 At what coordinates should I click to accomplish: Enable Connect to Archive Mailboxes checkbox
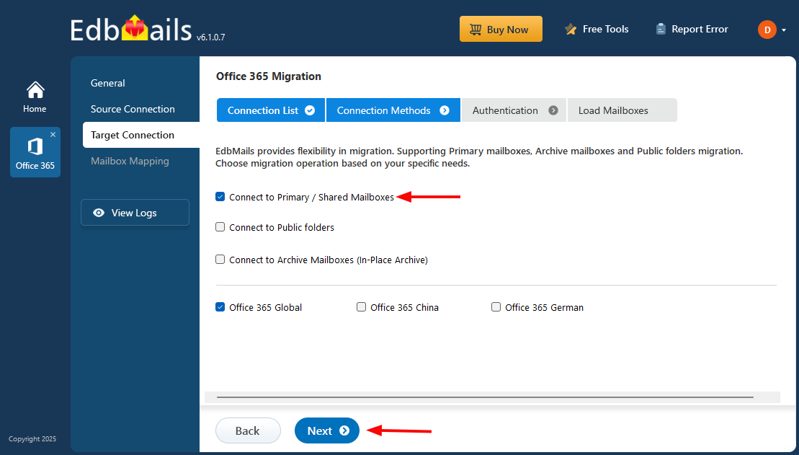point(220,259)
